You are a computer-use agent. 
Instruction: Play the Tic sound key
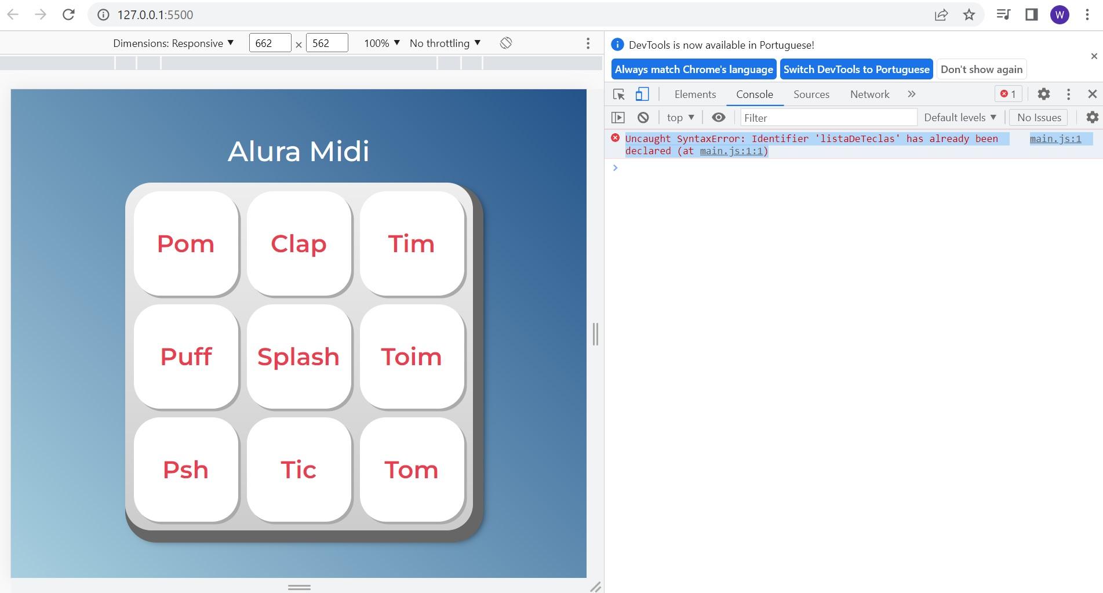[299, 470]
